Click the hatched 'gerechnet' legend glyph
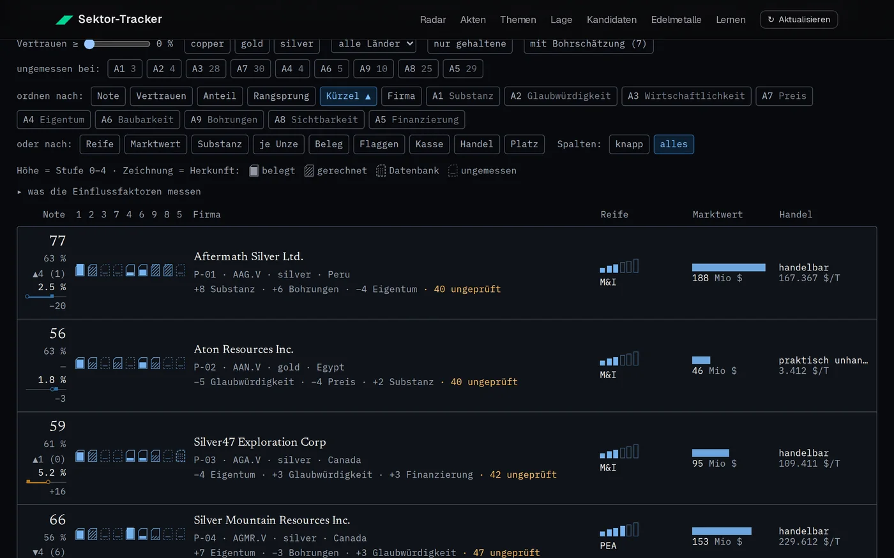The height and width of the screenshot is (558, 894). [309, 170]
